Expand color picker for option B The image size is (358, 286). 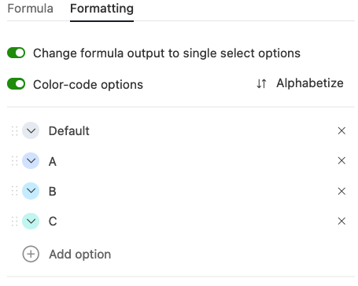[31, 191]
